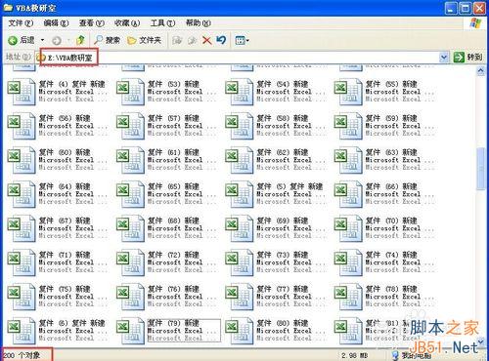Open the 文件(F) menu
This screenshot has height=361, width=489.
[21, 23]
